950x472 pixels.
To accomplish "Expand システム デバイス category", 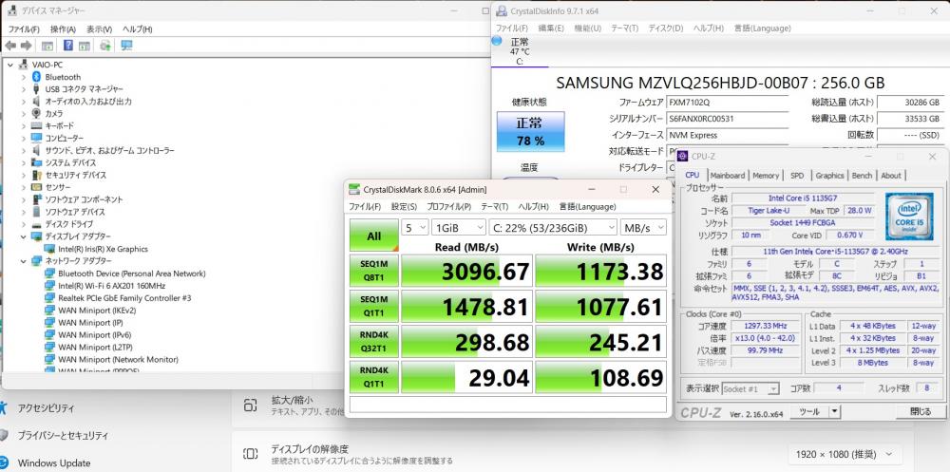I will 23,162.
